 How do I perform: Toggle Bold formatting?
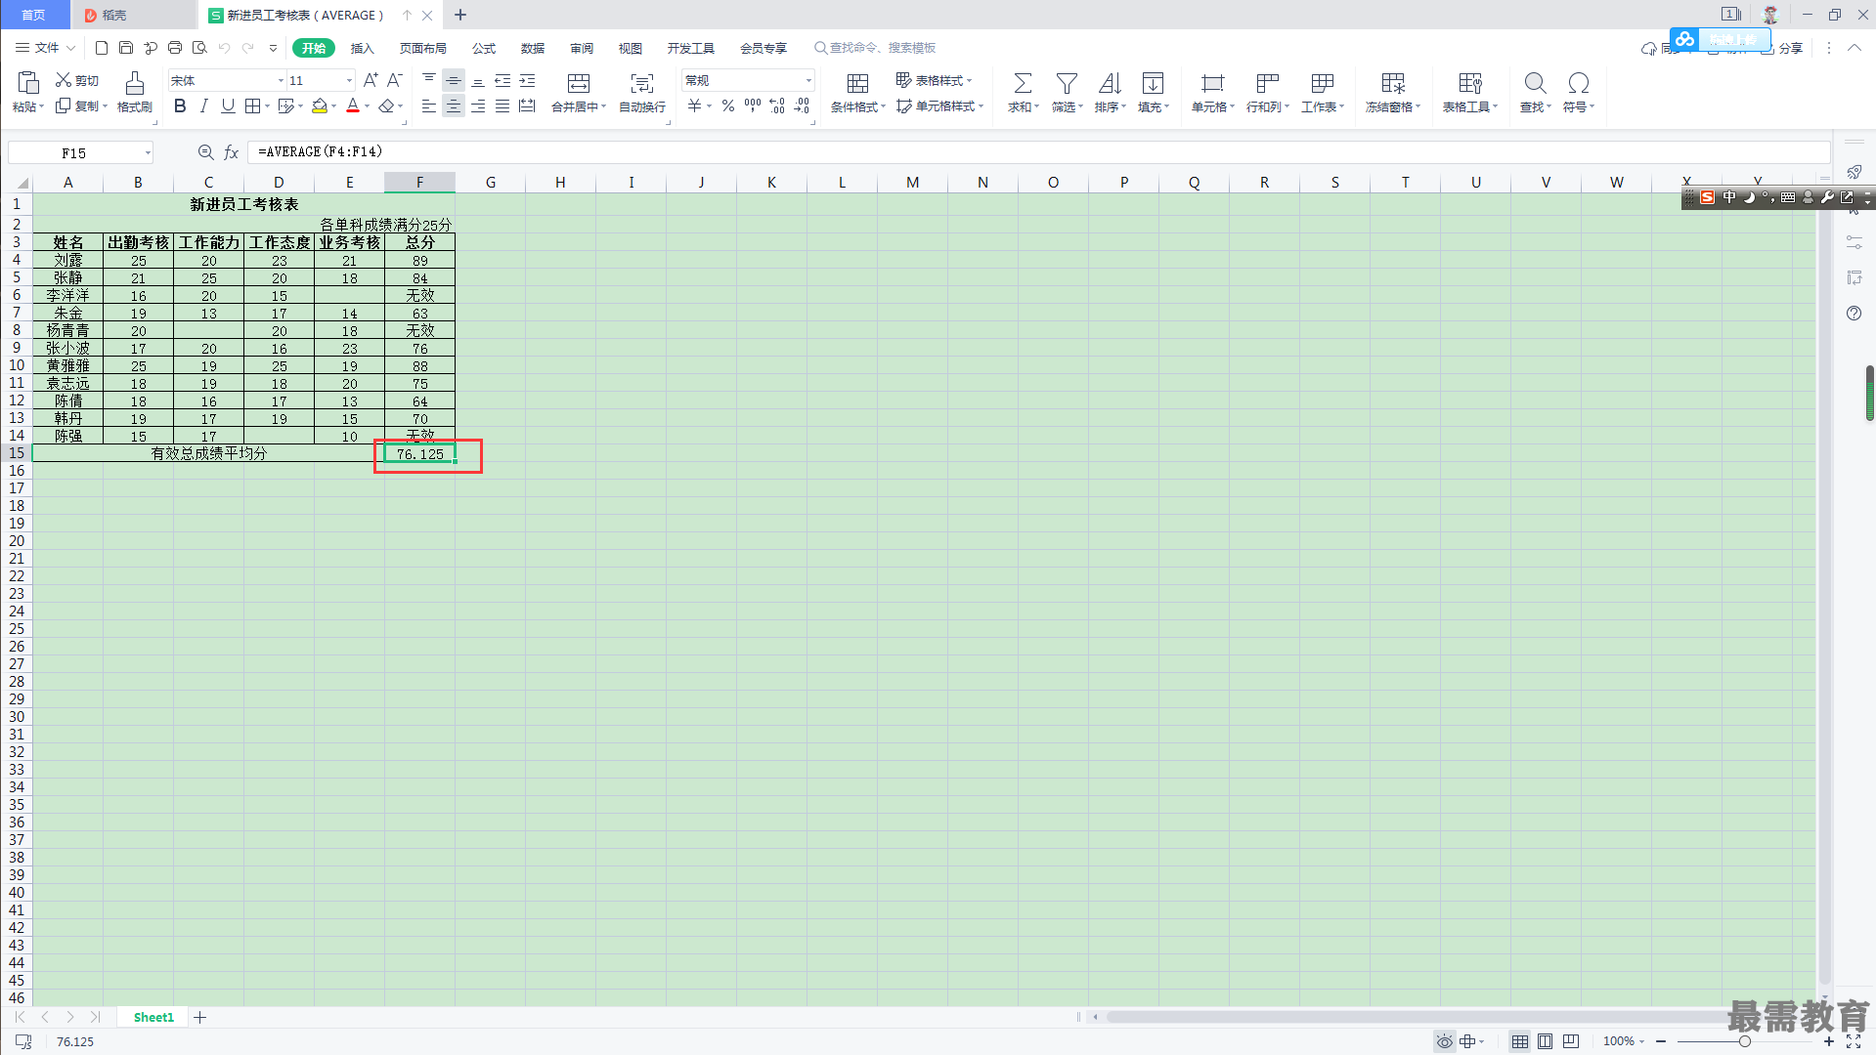[x=180, y=105]
